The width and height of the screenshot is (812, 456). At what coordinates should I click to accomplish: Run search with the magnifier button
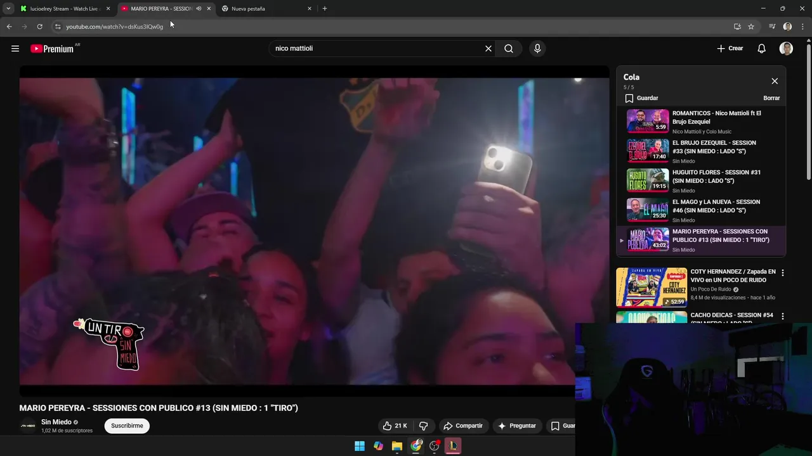pyautogui.click(x=509, y=48)
